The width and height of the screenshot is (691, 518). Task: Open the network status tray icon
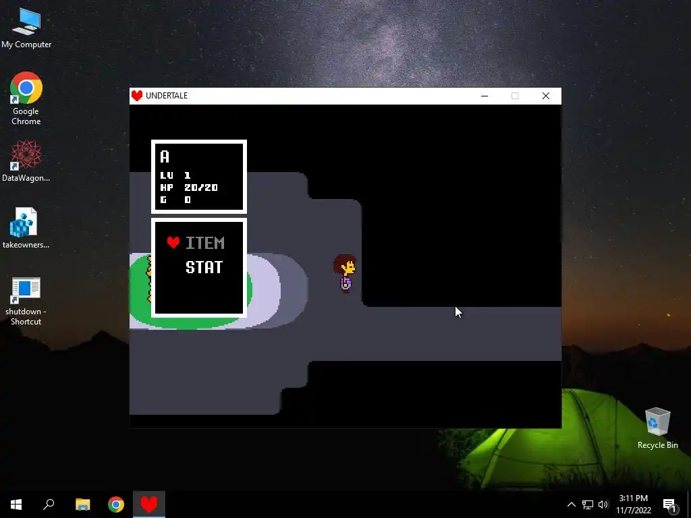(x=588, y=505)
